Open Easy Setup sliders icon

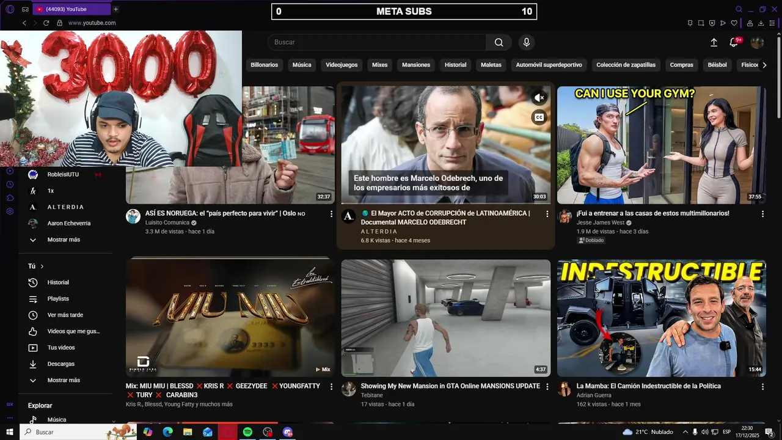tap(772, 23)
